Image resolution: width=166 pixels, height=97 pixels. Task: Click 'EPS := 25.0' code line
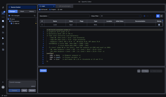click(x=54, y=59)
